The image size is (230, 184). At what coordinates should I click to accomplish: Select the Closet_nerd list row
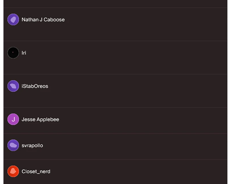pos(116,172)
